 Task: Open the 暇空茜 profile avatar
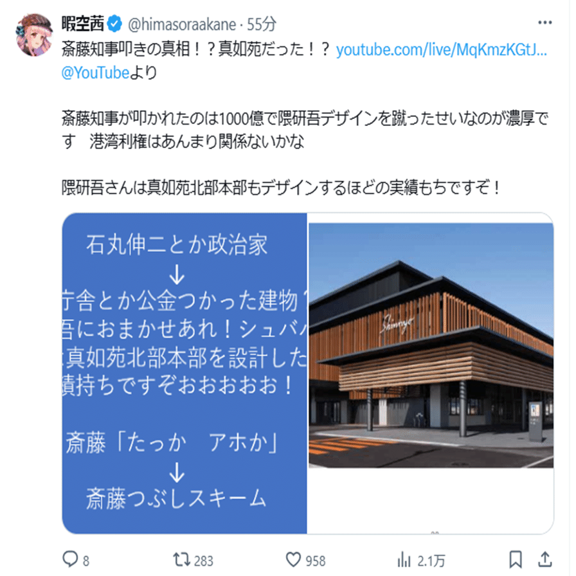pyautogui.click(x=35, y=35)
